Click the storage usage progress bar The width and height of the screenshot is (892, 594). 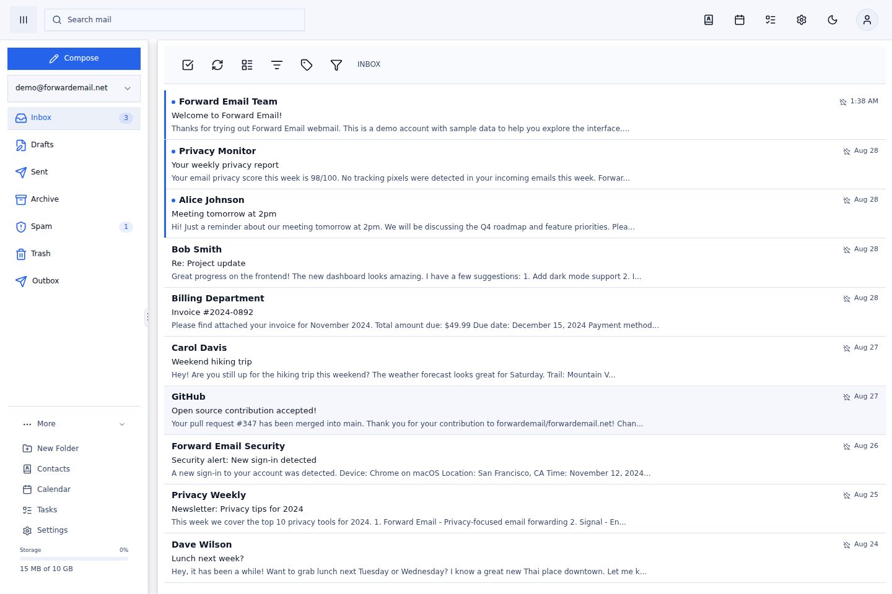coord(74,559)
